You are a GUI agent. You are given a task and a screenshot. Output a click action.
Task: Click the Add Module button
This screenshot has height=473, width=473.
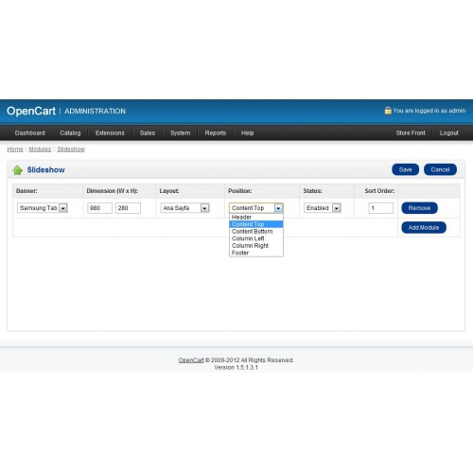[x=424, y=228]
